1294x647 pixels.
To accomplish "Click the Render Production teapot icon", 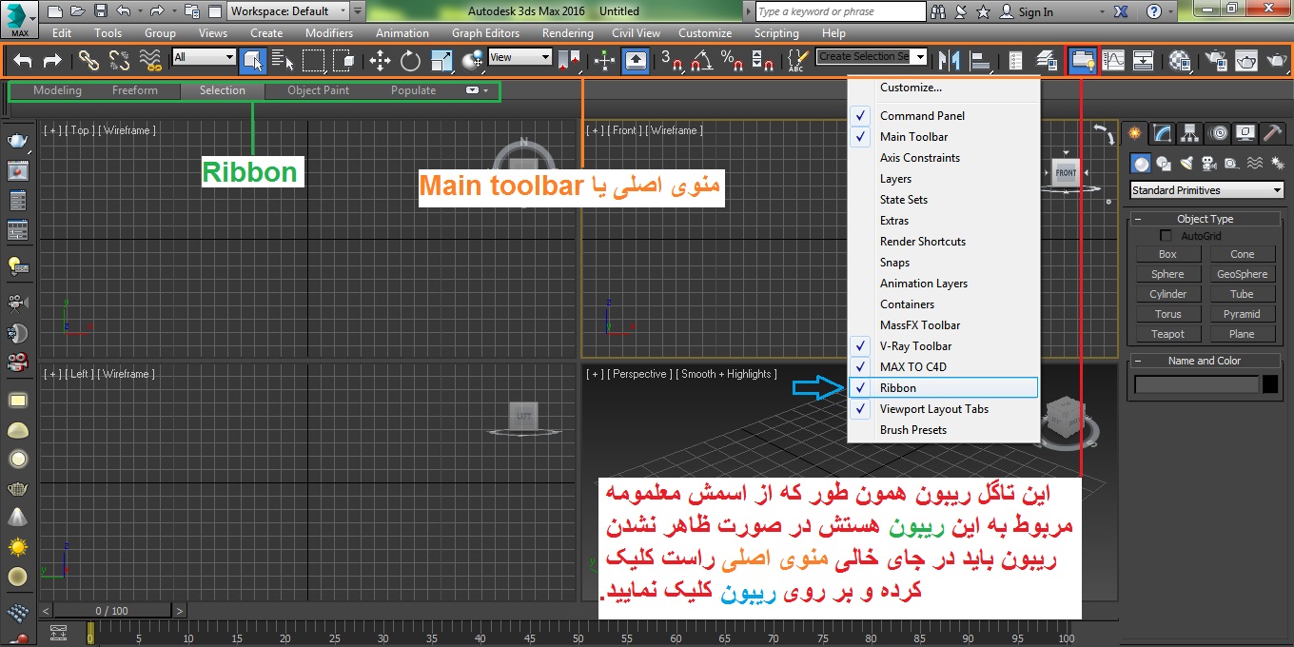I will (1276, 60).
